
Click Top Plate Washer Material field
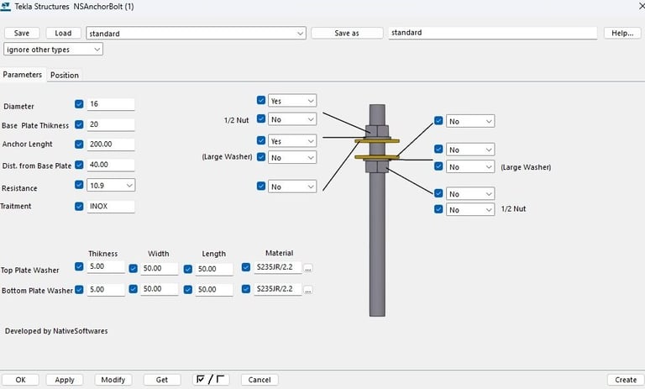pyautogui.click(x=278, y=267)
